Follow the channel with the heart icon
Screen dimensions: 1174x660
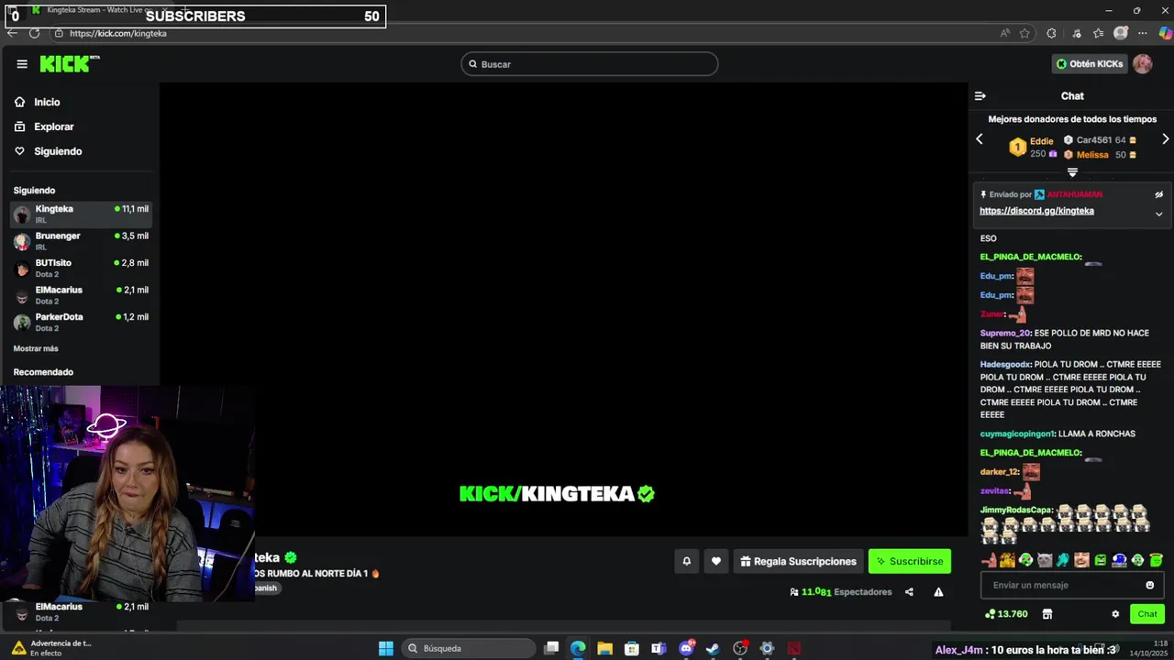[x=716, y=561]
